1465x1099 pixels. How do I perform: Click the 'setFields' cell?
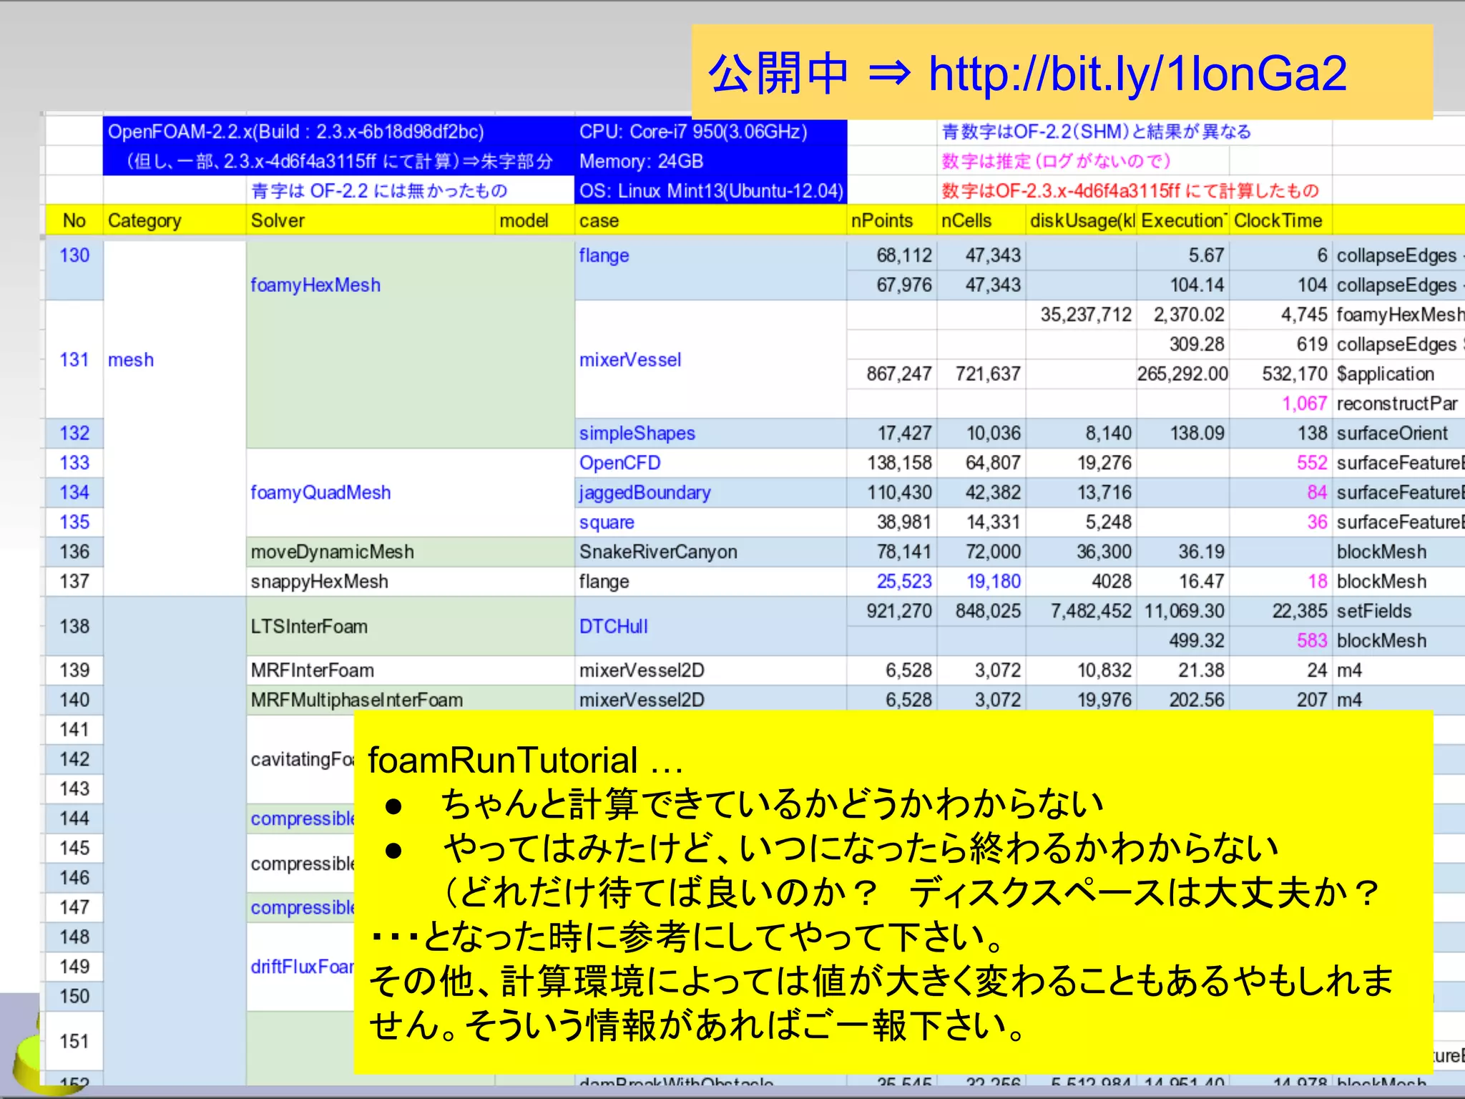pos(1398,611)
